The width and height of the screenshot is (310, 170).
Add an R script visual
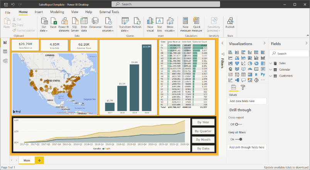256,74
